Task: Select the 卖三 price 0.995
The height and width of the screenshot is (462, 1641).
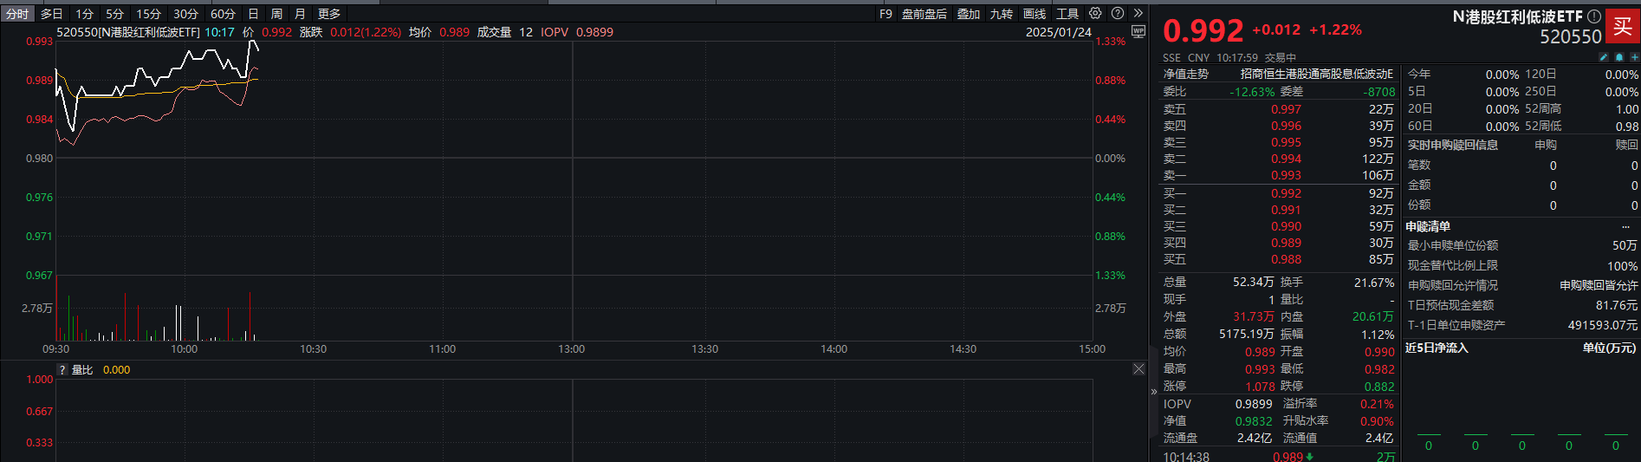Action: click(x=1286, y=142)
